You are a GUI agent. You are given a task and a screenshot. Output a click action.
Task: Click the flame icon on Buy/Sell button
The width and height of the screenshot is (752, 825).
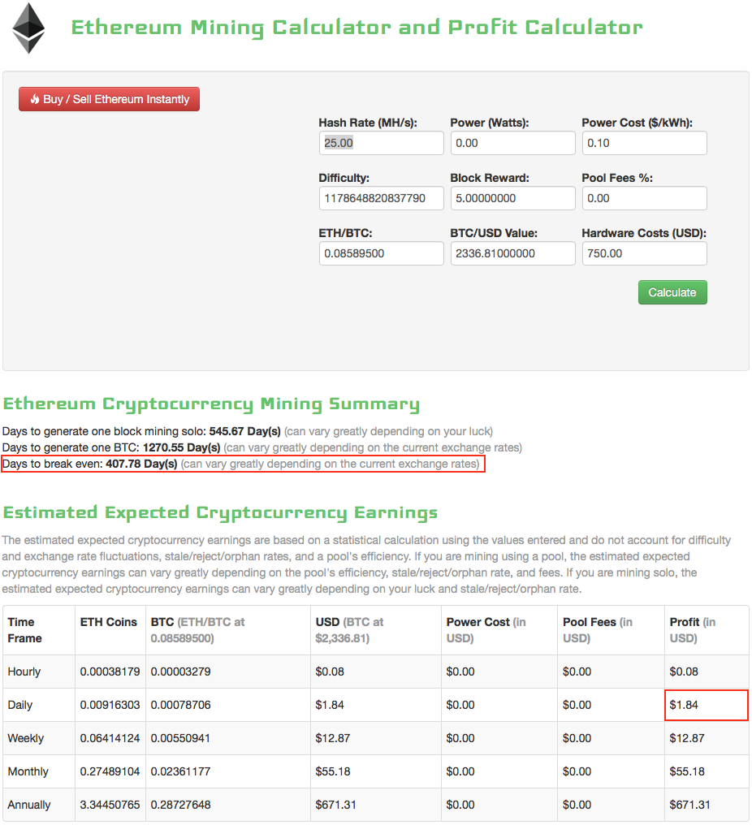tap(35, 99)
